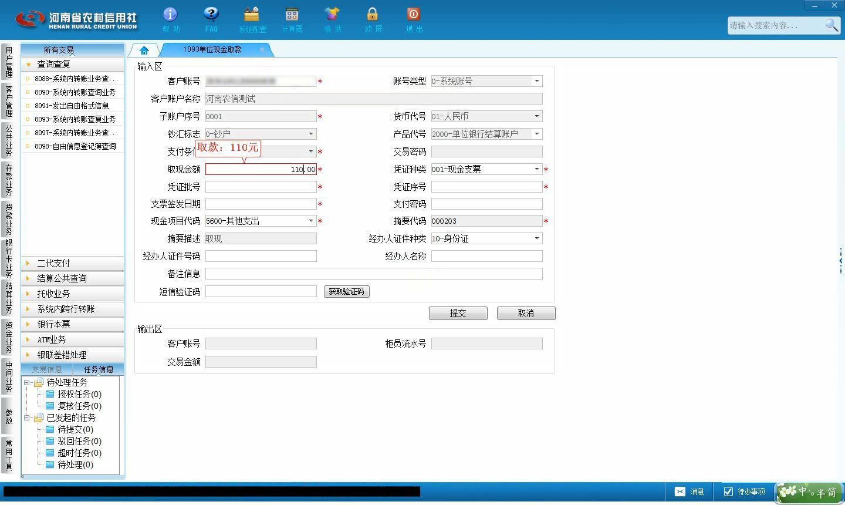845x505 pixels.
Task: Launch the 计算器 calculator icon
Action: pyautogui.click(x=292, y=15)
